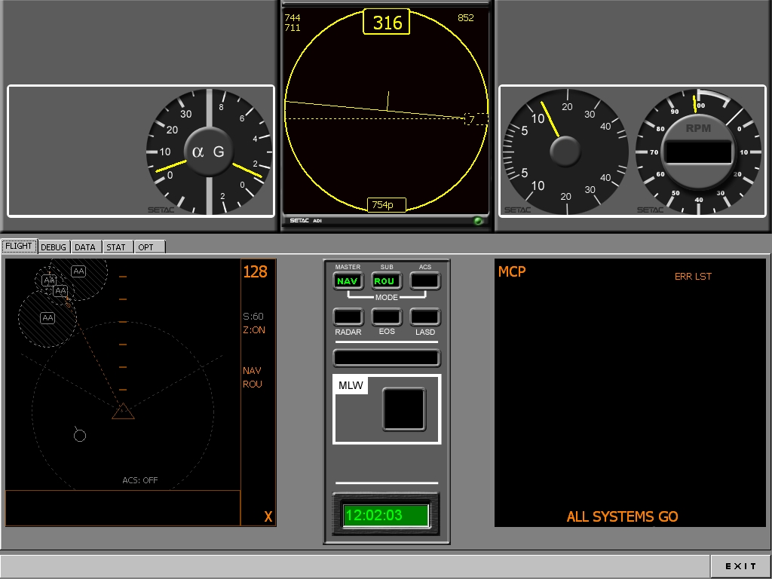The height and width of the screenshot is (579, 772).
Task: Click the α G gauge center knob
Action: coord(209,152)
